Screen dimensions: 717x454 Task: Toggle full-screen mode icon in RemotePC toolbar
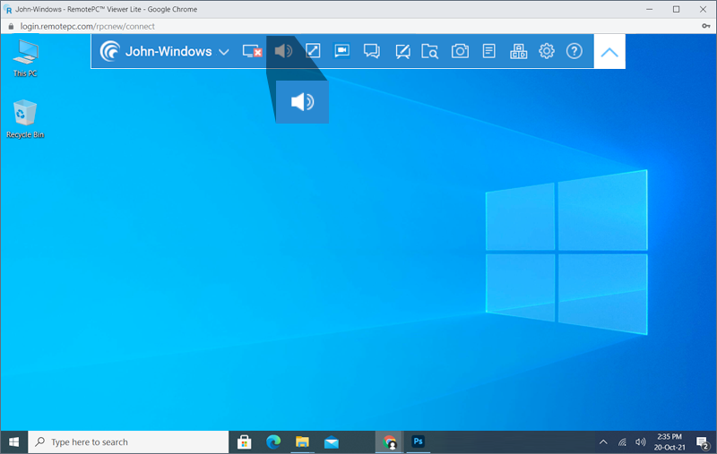point(313,51)
